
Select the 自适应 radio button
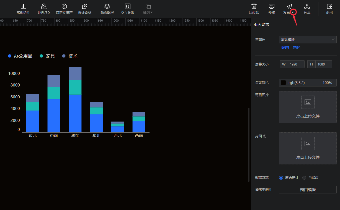click(x=304, y=178)
